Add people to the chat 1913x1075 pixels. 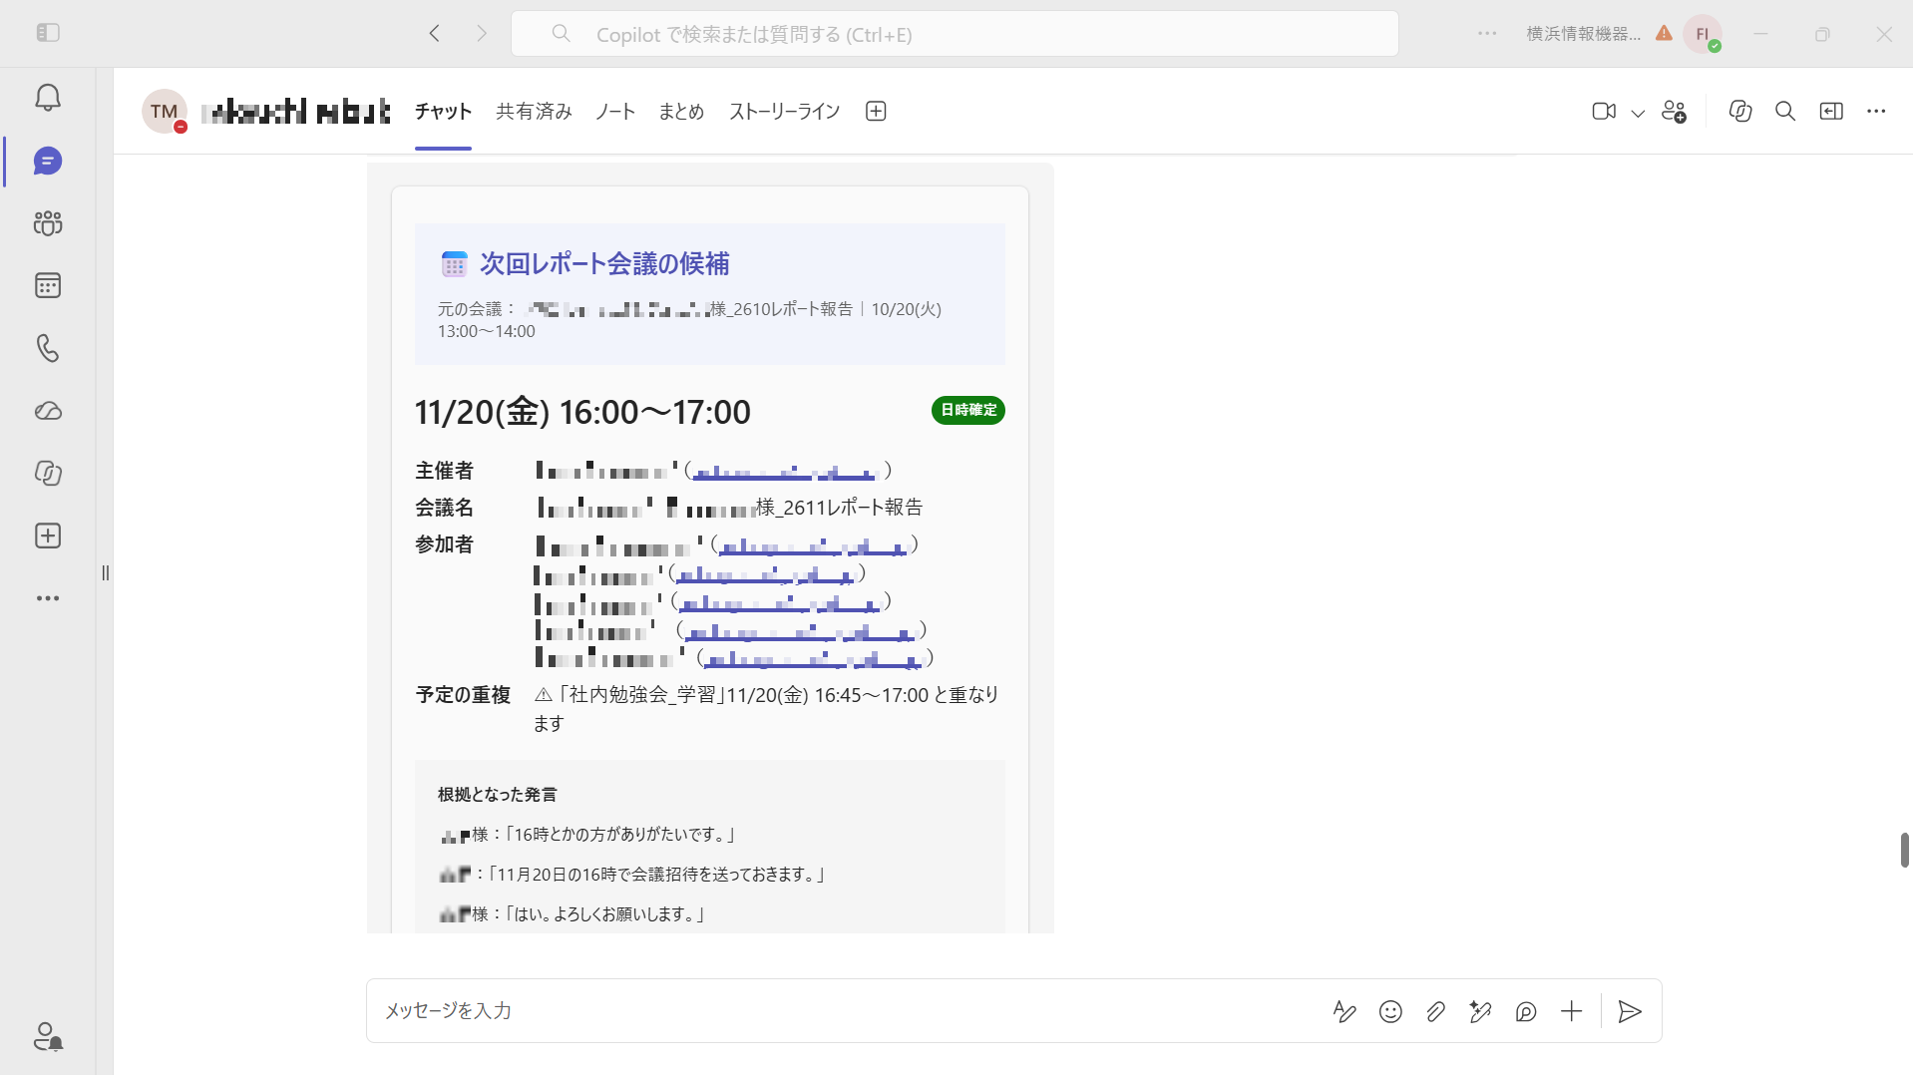pyautogui.click(x=1675, y=112)
